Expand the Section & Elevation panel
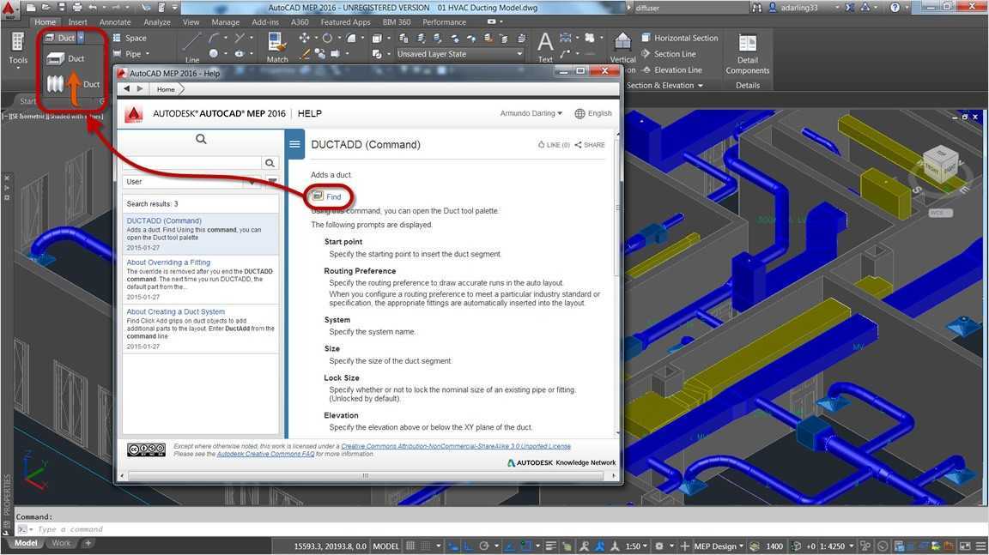The height and width of the screenshot is (555, 989). tap(664, 86)
